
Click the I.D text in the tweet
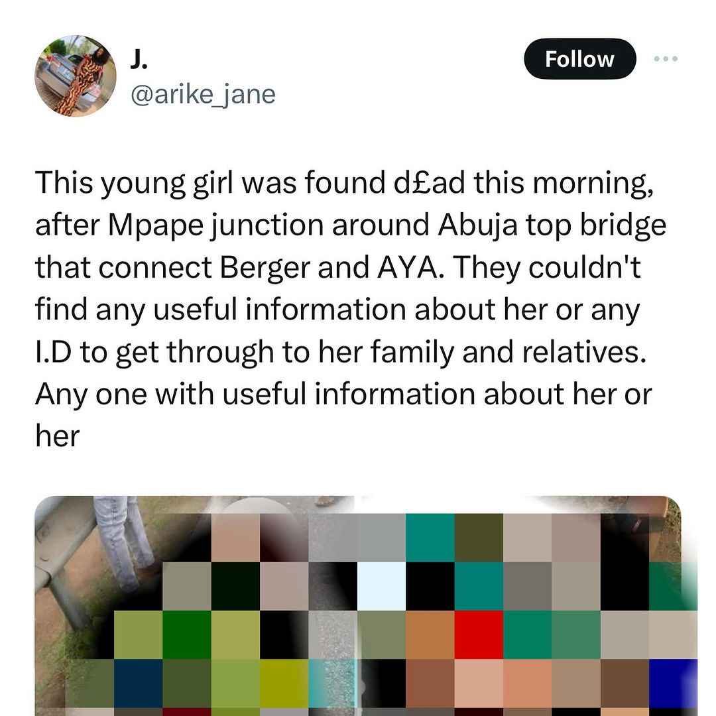pyautogui.click(x=54, y=352)
